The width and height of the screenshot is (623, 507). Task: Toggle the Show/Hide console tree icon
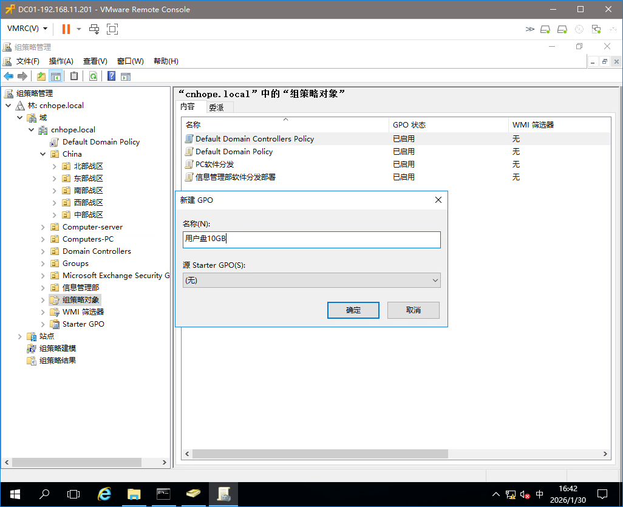pyautogui.click(x=56, y=77)
